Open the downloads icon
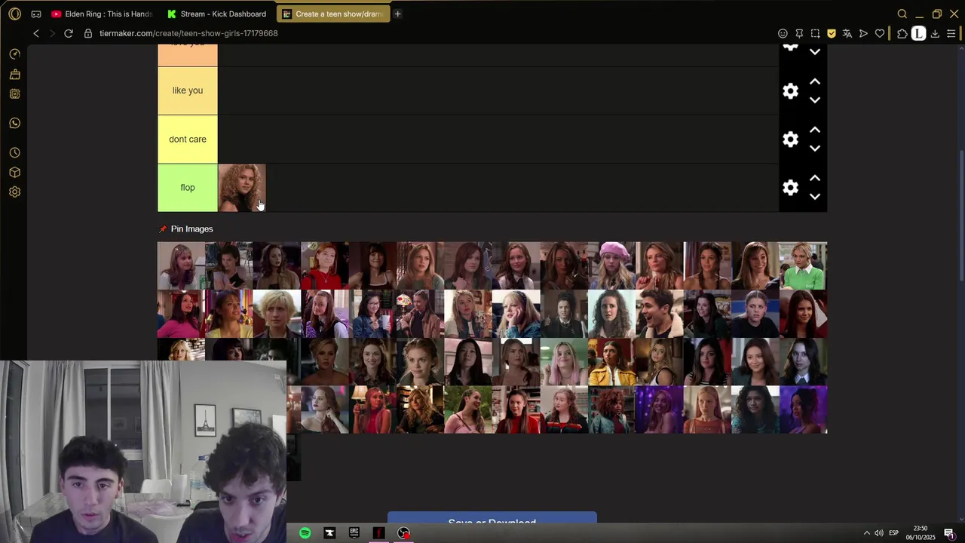 pos(935,33)
